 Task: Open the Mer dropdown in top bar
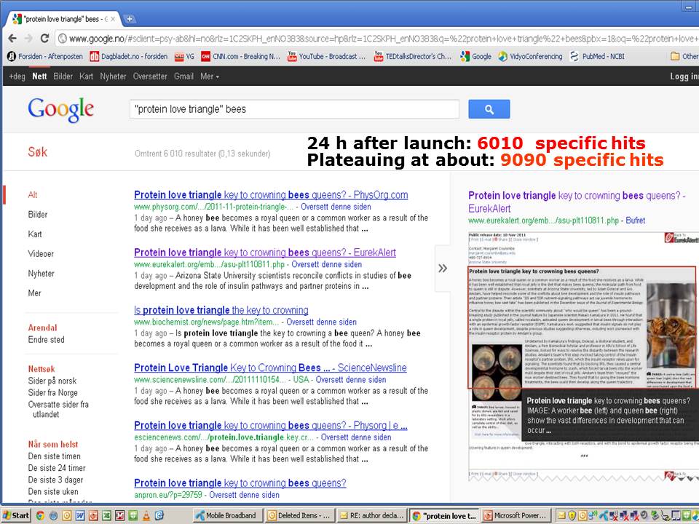(x=209, y=76)
